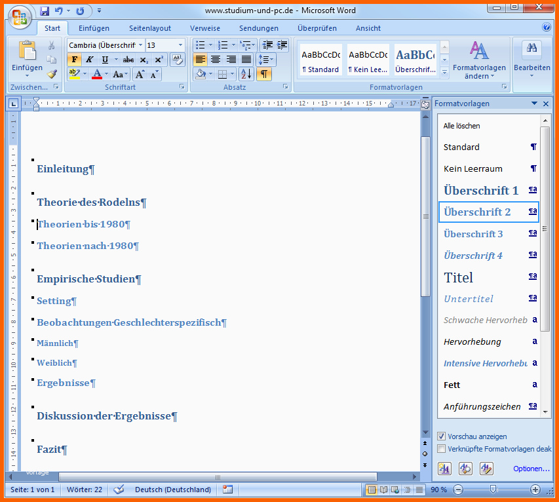This screenshot has height=502, width=559.
Task: Open the Ansicht tab
Action: 368,28
